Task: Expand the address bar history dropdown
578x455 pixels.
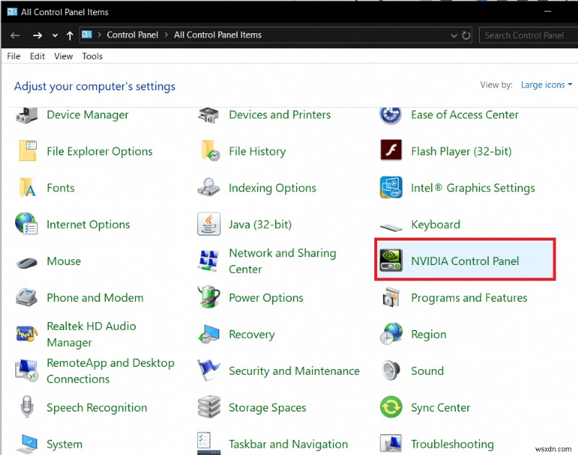Action: [454, 35]
